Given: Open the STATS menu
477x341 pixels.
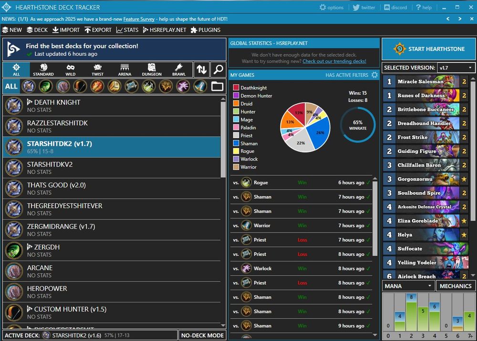Looking at the screenshot, I should pyautogui.click(x=127, y=30).
